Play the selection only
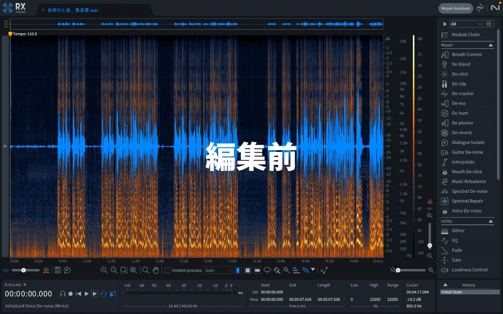Screen dimensions: 503x314 (x=95, y=294)
